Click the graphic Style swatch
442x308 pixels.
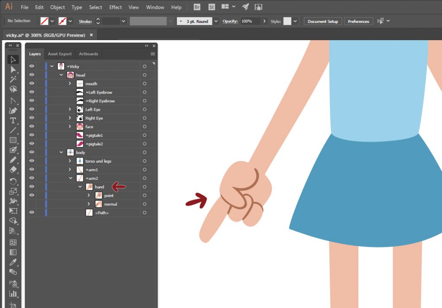287,21
